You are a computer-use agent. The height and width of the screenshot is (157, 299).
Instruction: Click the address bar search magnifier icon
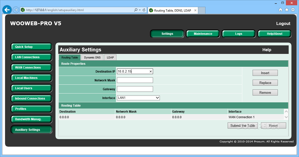tap(136, 10)
